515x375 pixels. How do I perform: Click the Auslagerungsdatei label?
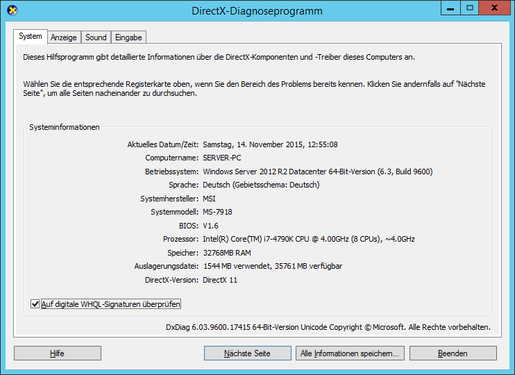click(166, 266)
